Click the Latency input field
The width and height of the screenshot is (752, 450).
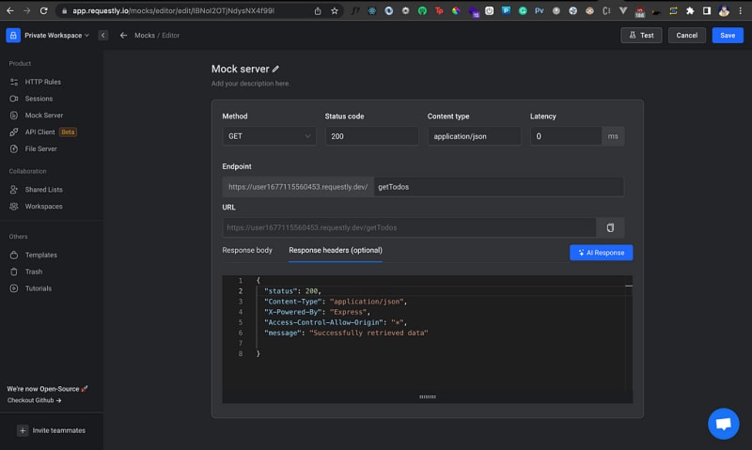[x=566, y=136]
